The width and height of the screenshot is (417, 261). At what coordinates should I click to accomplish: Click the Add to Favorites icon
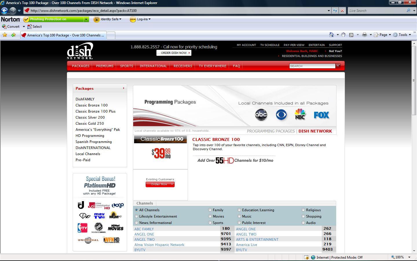click(13, 35)
